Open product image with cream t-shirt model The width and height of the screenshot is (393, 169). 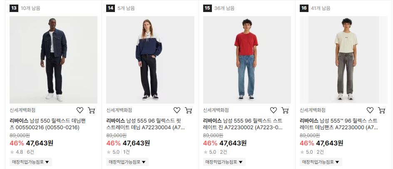(343, 60)
